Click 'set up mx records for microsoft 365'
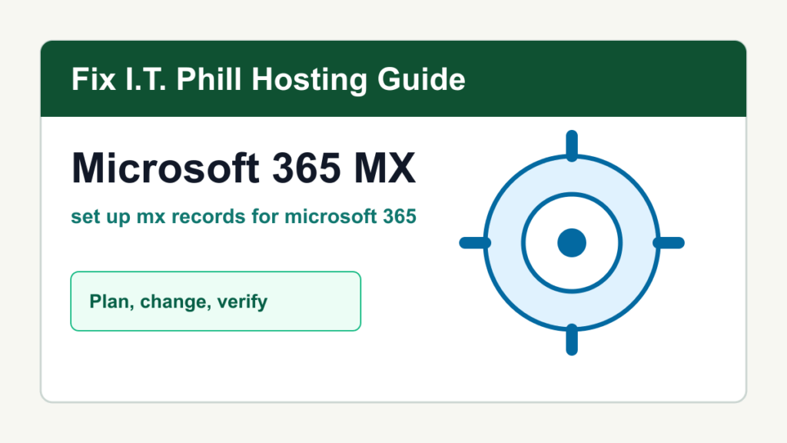 244,217
